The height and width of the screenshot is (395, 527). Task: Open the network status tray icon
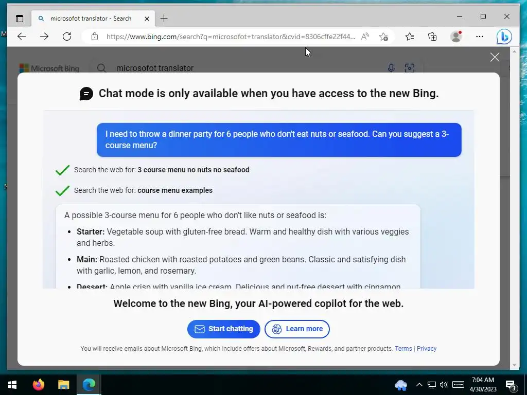(x=432, y=385)
